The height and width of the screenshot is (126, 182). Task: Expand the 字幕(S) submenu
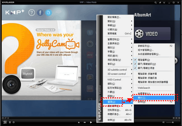point(118,52)
